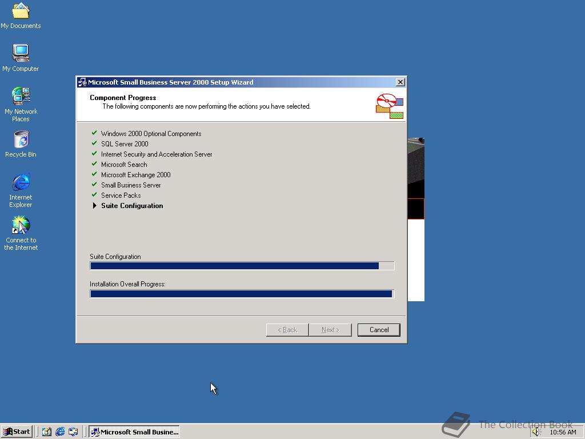Viewport: 585px width, 439px height.
Task: Click the Installation Overall Progress bar
Action: point(242,294)
